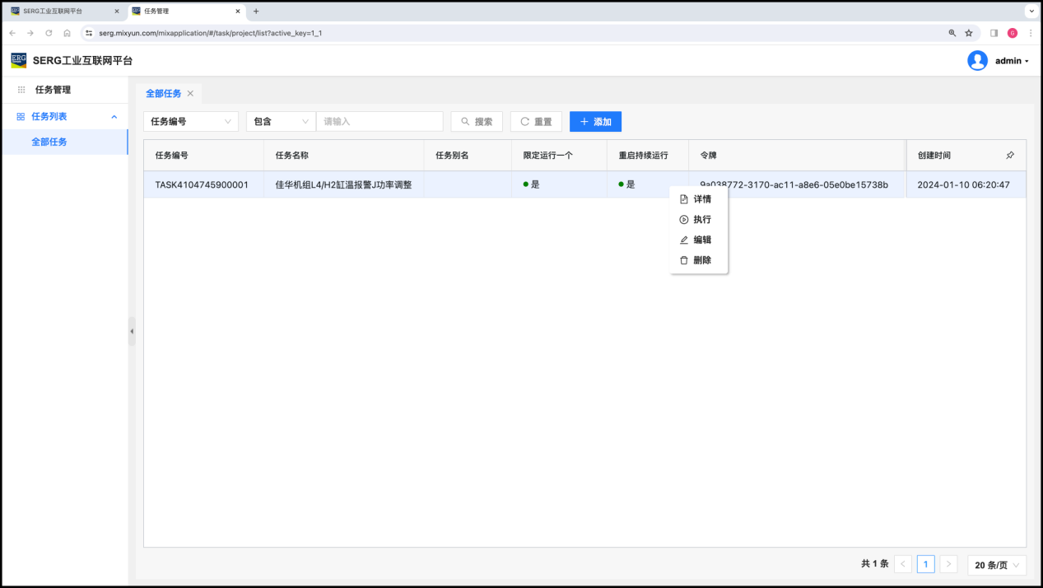Click the blue 添加 button
Screen dimensions: 1043x588
tap(595, 122)
